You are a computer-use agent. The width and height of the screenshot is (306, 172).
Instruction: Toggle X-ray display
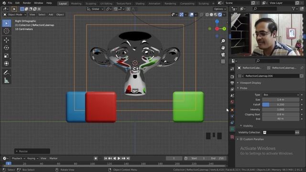(x=201, y=15)
